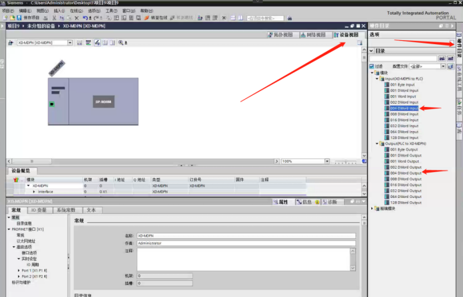Select 以太网地址 in the properties tree
The height and width of the screenshot is (297, 463).
(x=26, y=241)
